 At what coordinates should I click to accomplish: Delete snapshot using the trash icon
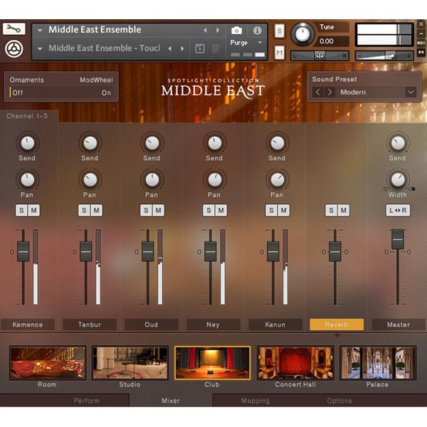point(215,49)
